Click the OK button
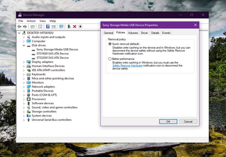The image size is (226, 157). pos(168,122)
